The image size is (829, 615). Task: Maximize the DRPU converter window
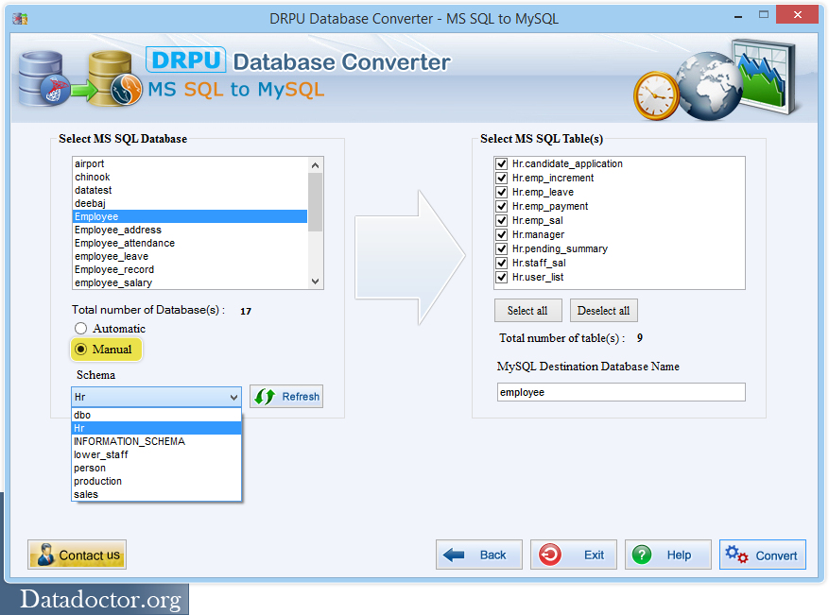point(763,15)
